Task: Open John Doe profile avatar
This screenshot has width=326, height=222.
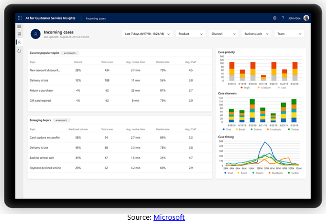Action: 306,18
